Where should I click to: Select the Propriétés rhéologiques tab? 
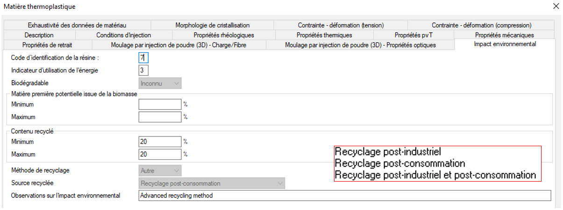(224, 35)
